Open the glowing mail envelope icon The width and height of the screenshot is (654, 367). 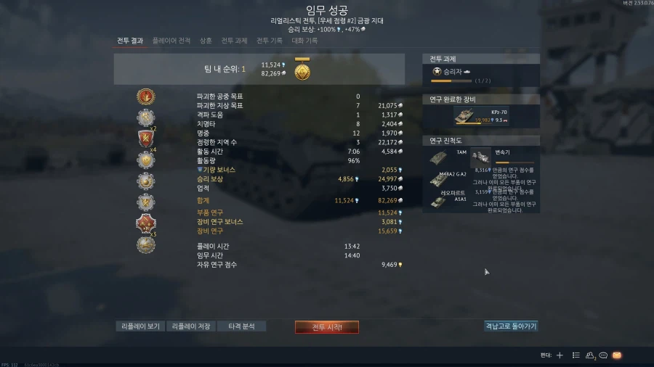coord(617,355)
